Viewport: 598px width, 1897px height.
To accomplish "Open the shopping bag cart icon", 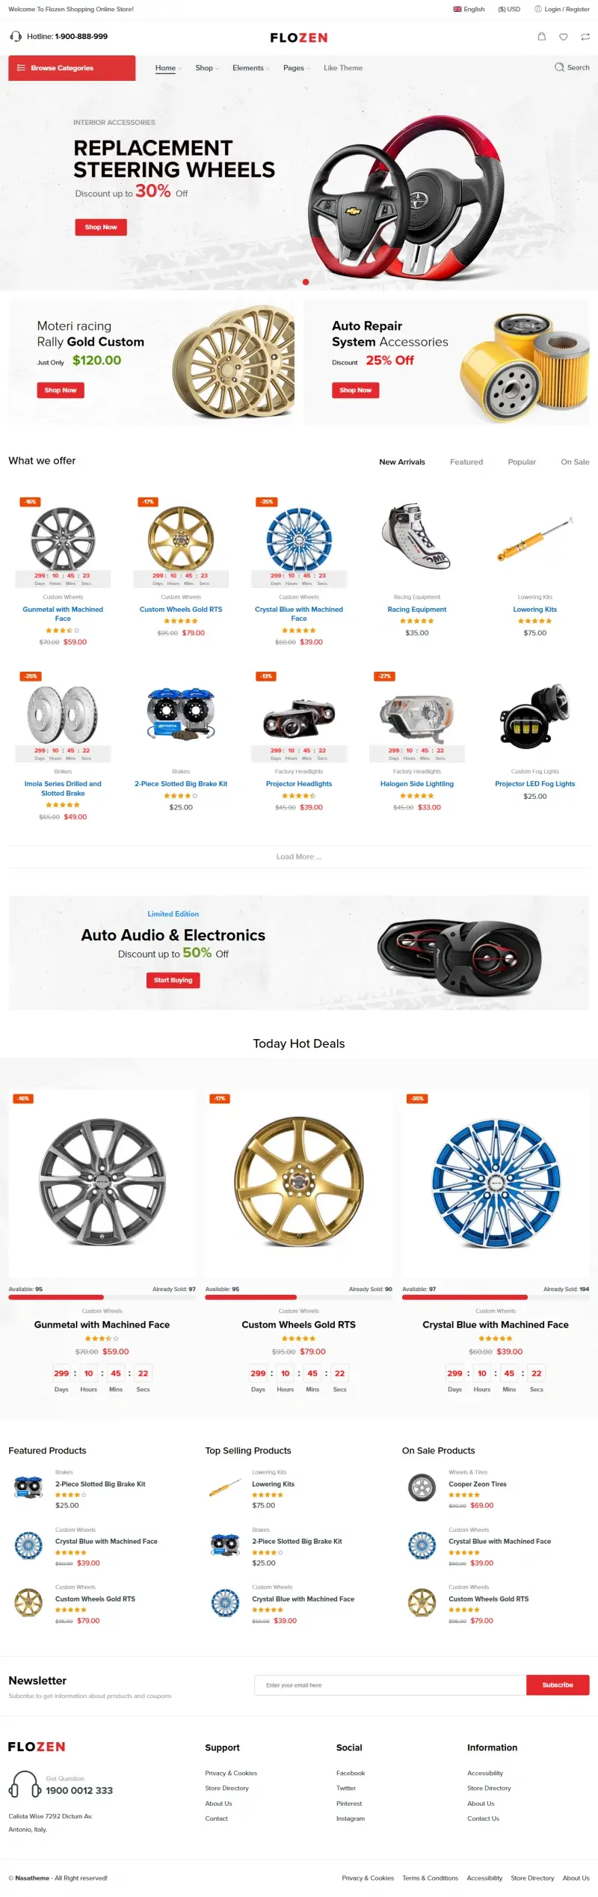I will [542, 36].
